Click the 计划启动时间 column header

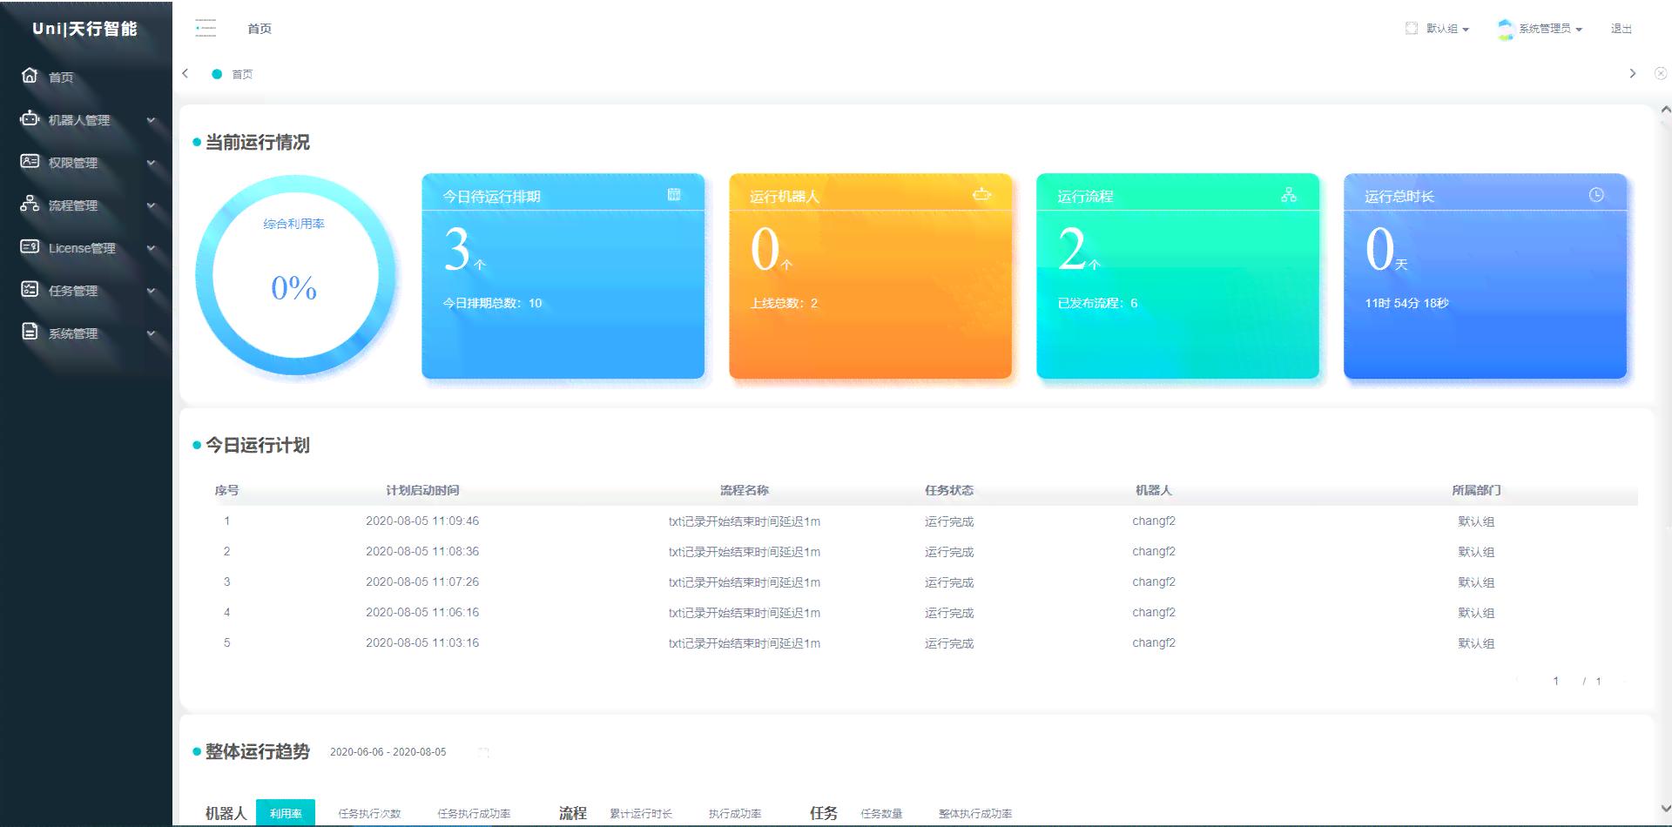click(422, 490)
